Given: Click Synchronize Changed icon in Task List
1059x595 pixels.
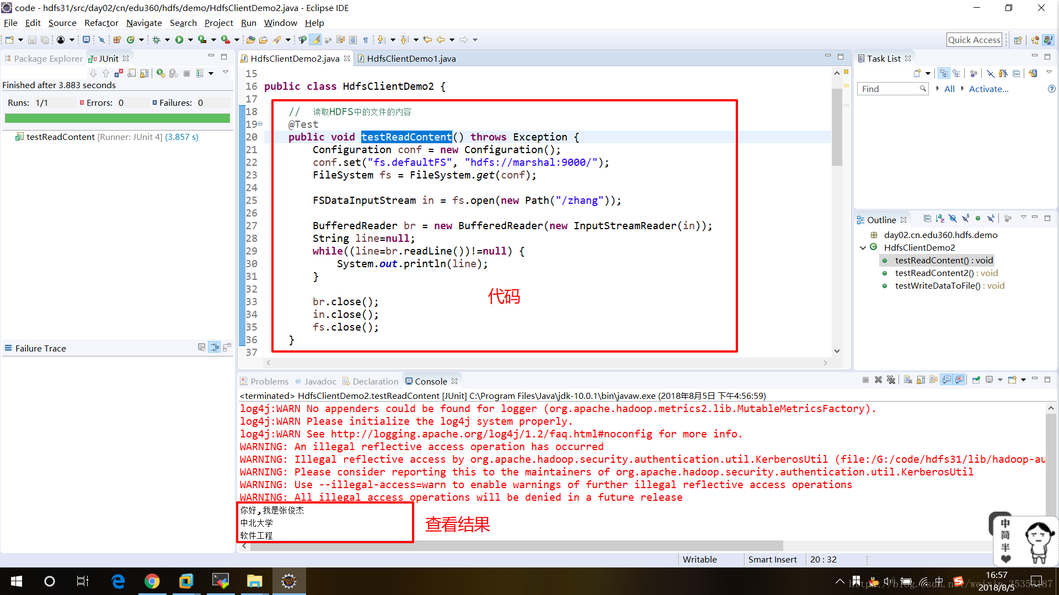Looking at the screenshot, I should 1033,73.
